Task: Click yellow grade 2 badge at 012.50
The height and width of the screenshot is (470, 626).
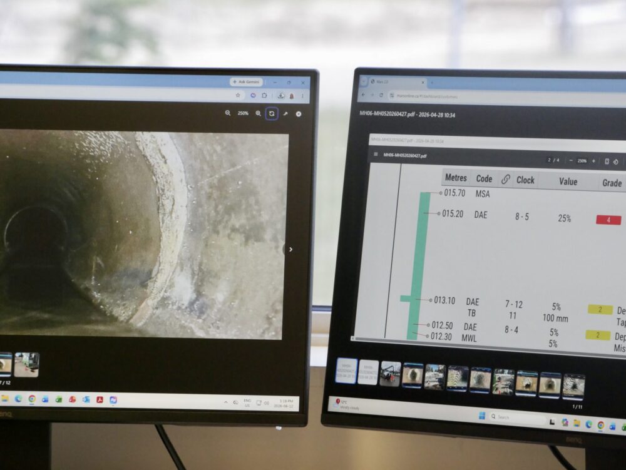Action: coord(598,335)
